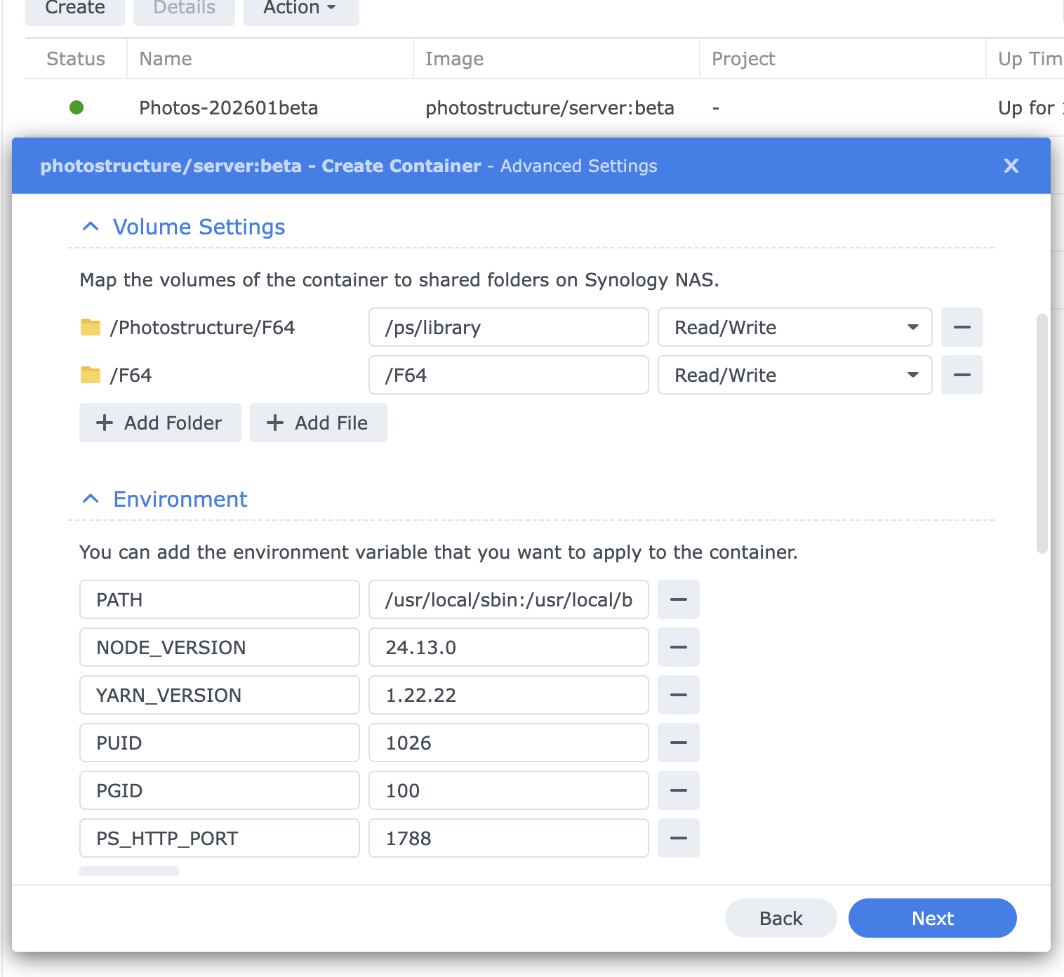Click the Next button
The width and height of the screenshot is (1064, 977).
932,917
